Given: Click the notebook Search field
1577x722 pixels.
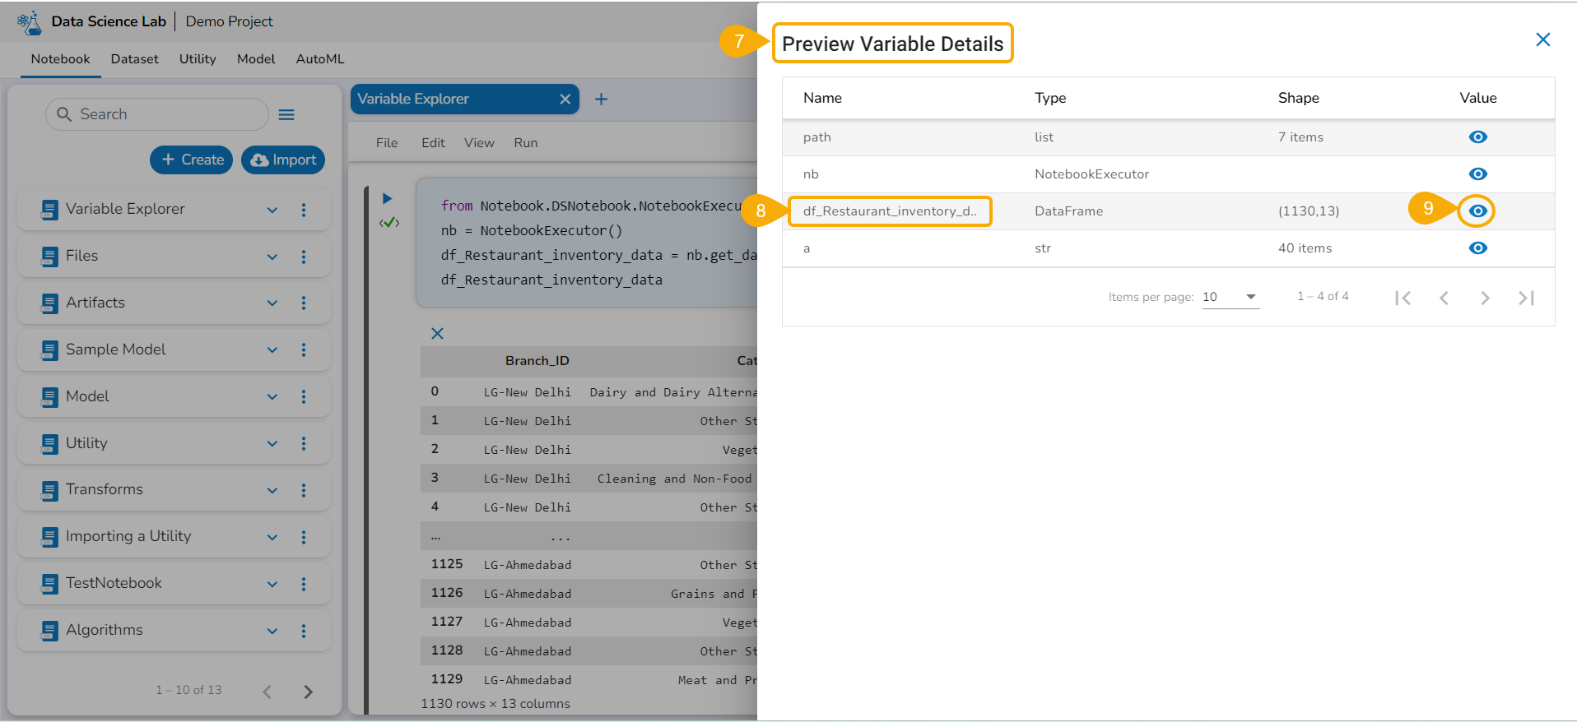Looking at the screenshot, I should pos(165,114).
